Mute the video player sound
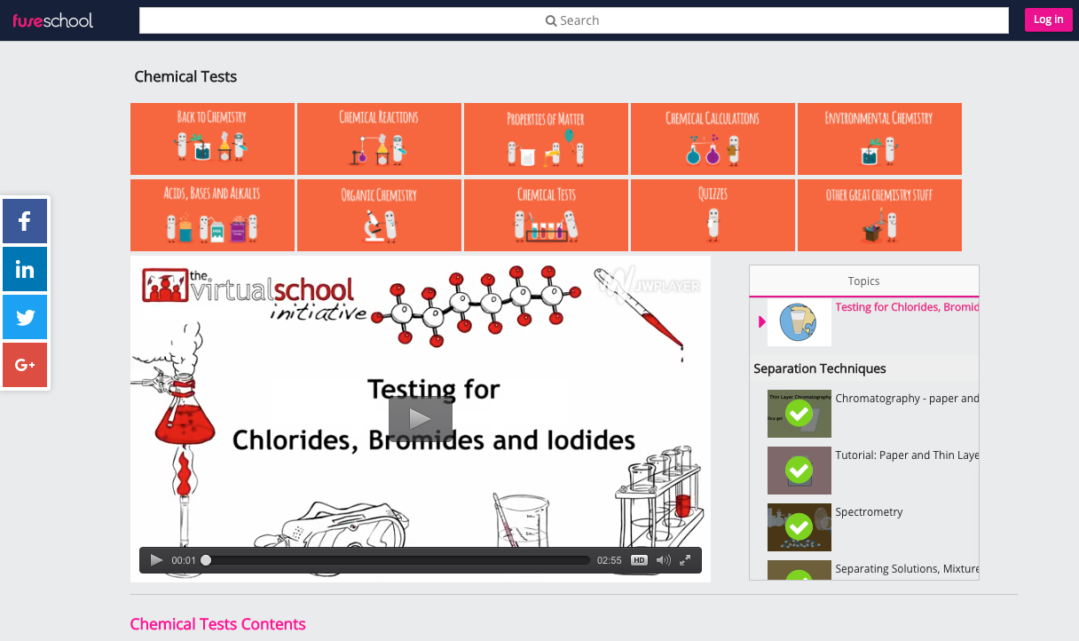Viewport: 1079px width, 641px height. (664, 560)
